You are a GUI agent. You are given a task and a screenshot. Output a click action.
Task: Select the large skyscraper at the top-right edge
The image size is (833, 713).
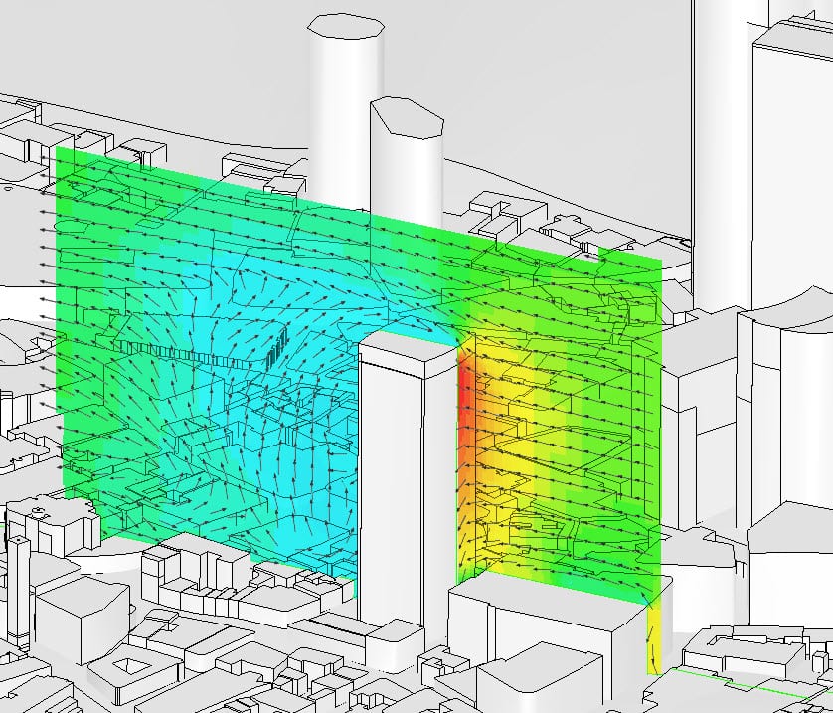point(790,149)
